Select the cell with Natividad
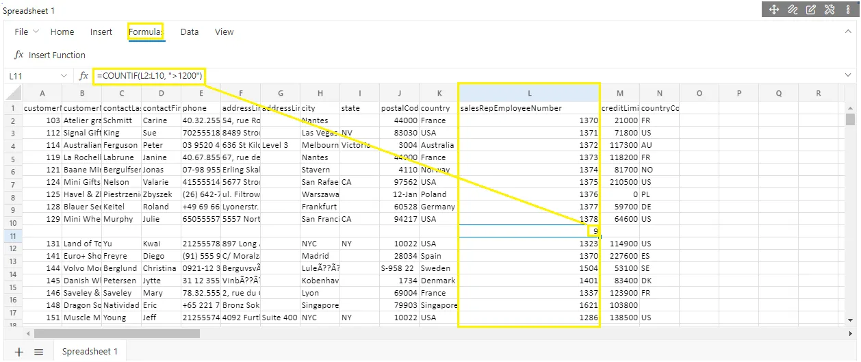This screenshot has height=362, width=861. 121,305
